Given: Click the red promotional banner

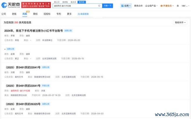Looking at the screenshot, I should point(36,5).
